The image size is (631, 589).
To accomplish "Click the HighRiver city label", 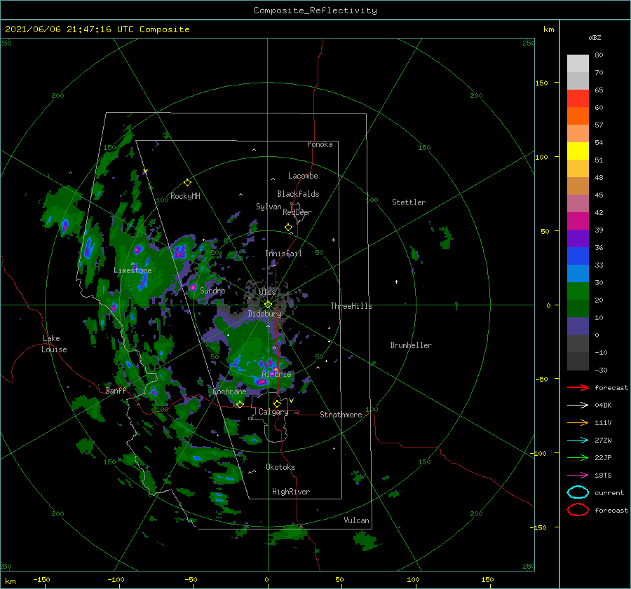I will pyautogui.click(x=291, y=492).
